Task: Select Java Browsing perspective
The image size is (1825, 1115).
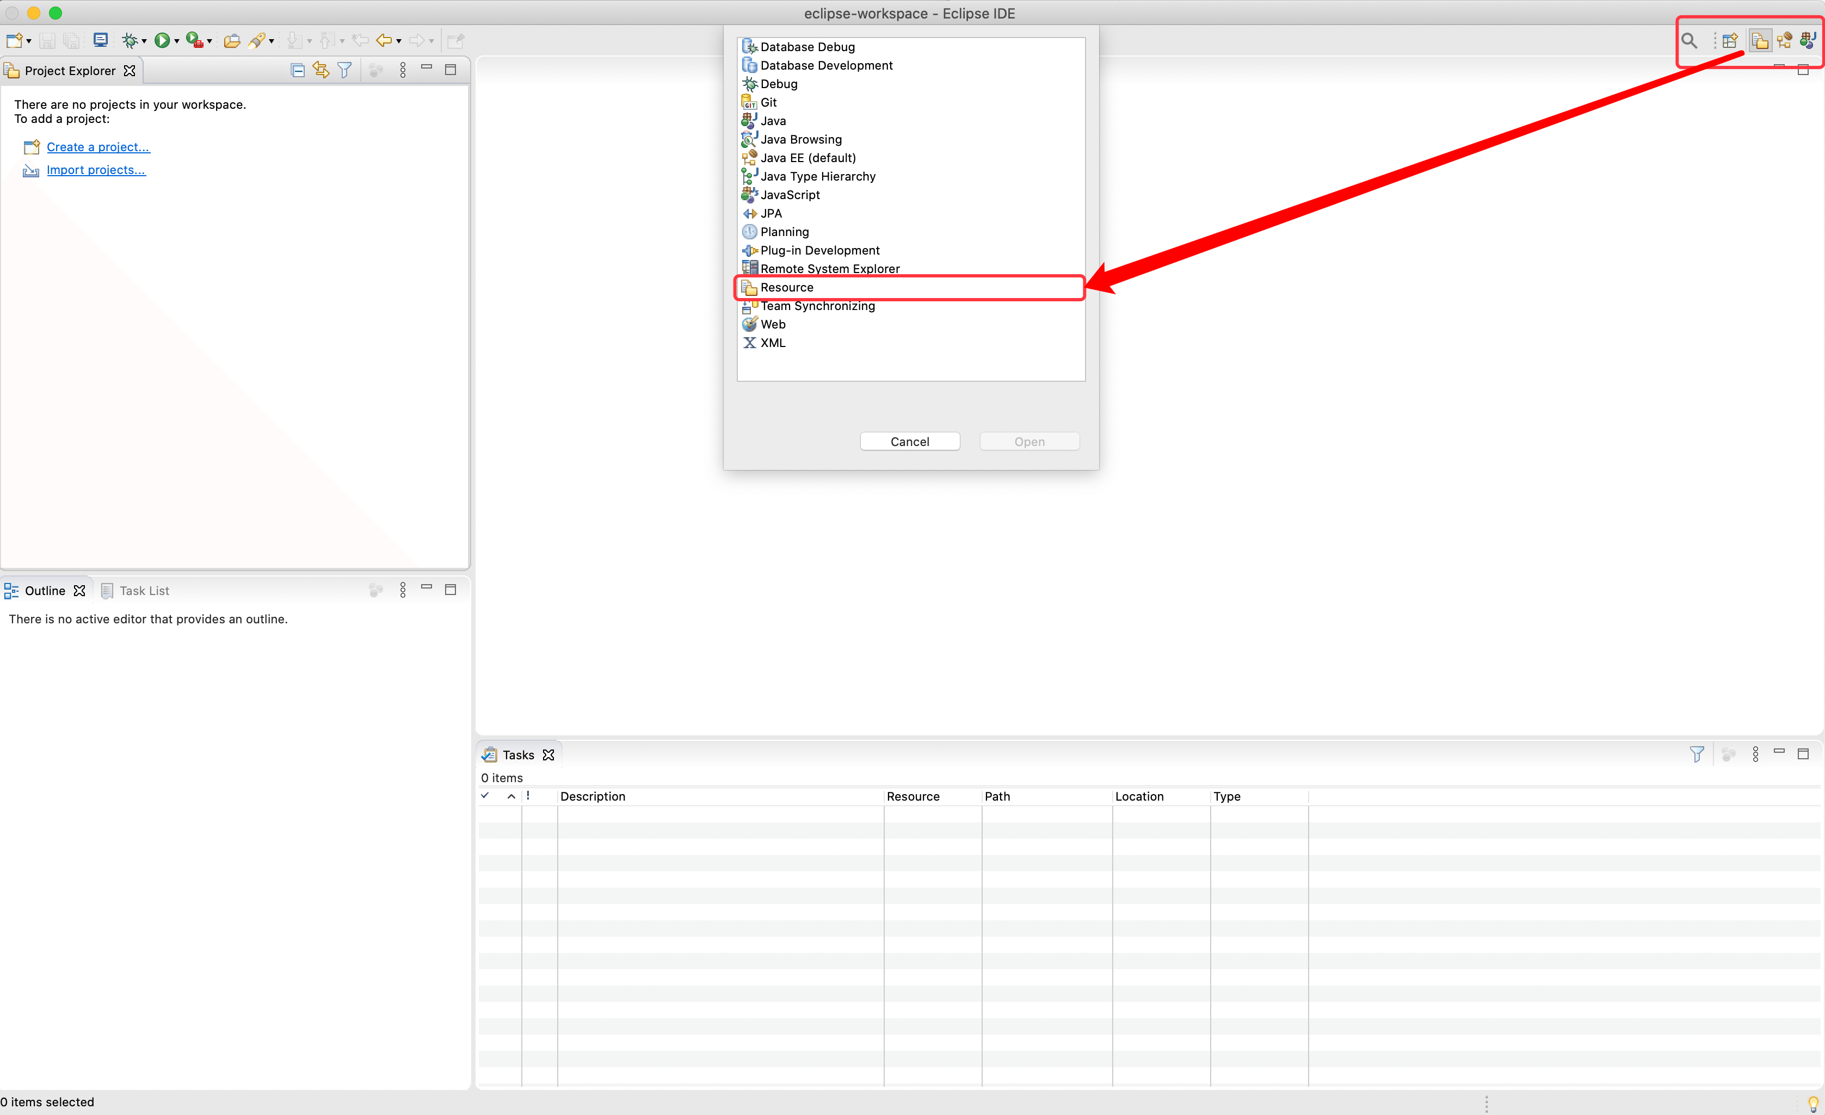Action: (910, 140)
